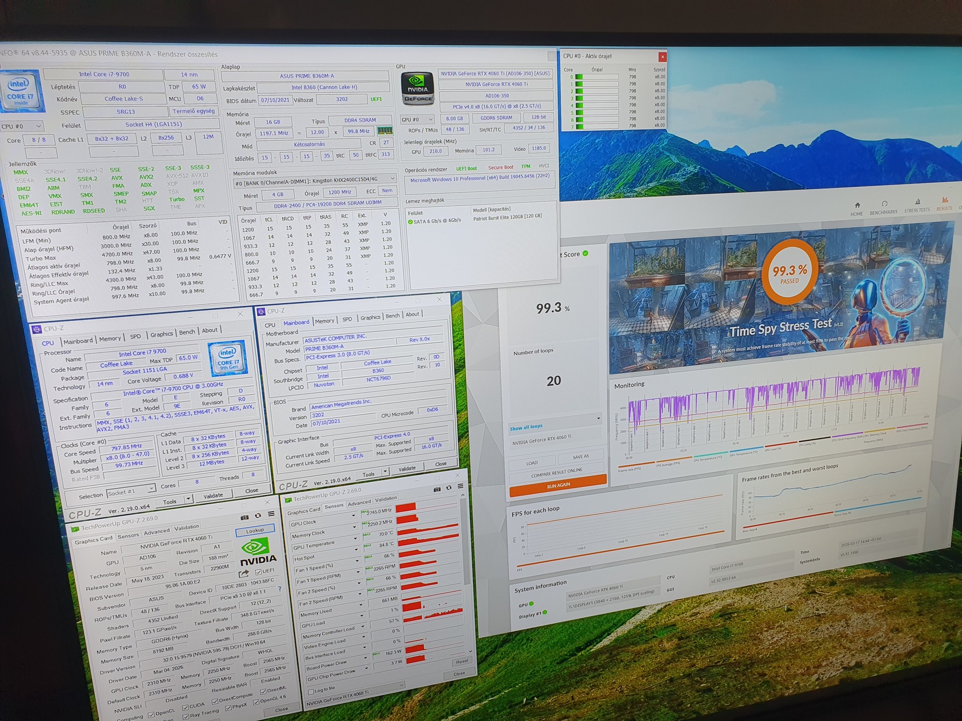Click the Intel Core i7 9th Gen logo in CPU-Z

tap(227, 358)
